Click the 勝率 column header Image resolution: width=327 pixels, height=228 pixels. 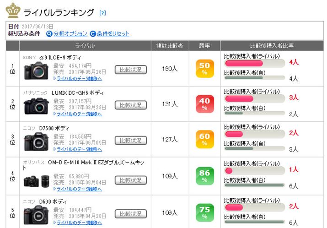(x=205, y=46)
